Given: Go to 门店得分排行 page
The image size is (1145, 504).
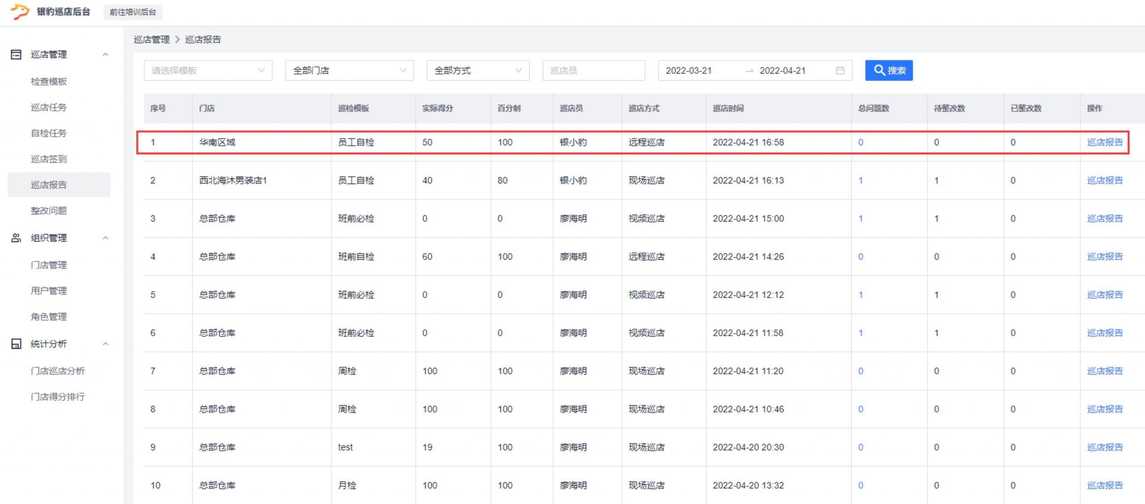Looking at the screenshot, I should (x=58, y=397).
